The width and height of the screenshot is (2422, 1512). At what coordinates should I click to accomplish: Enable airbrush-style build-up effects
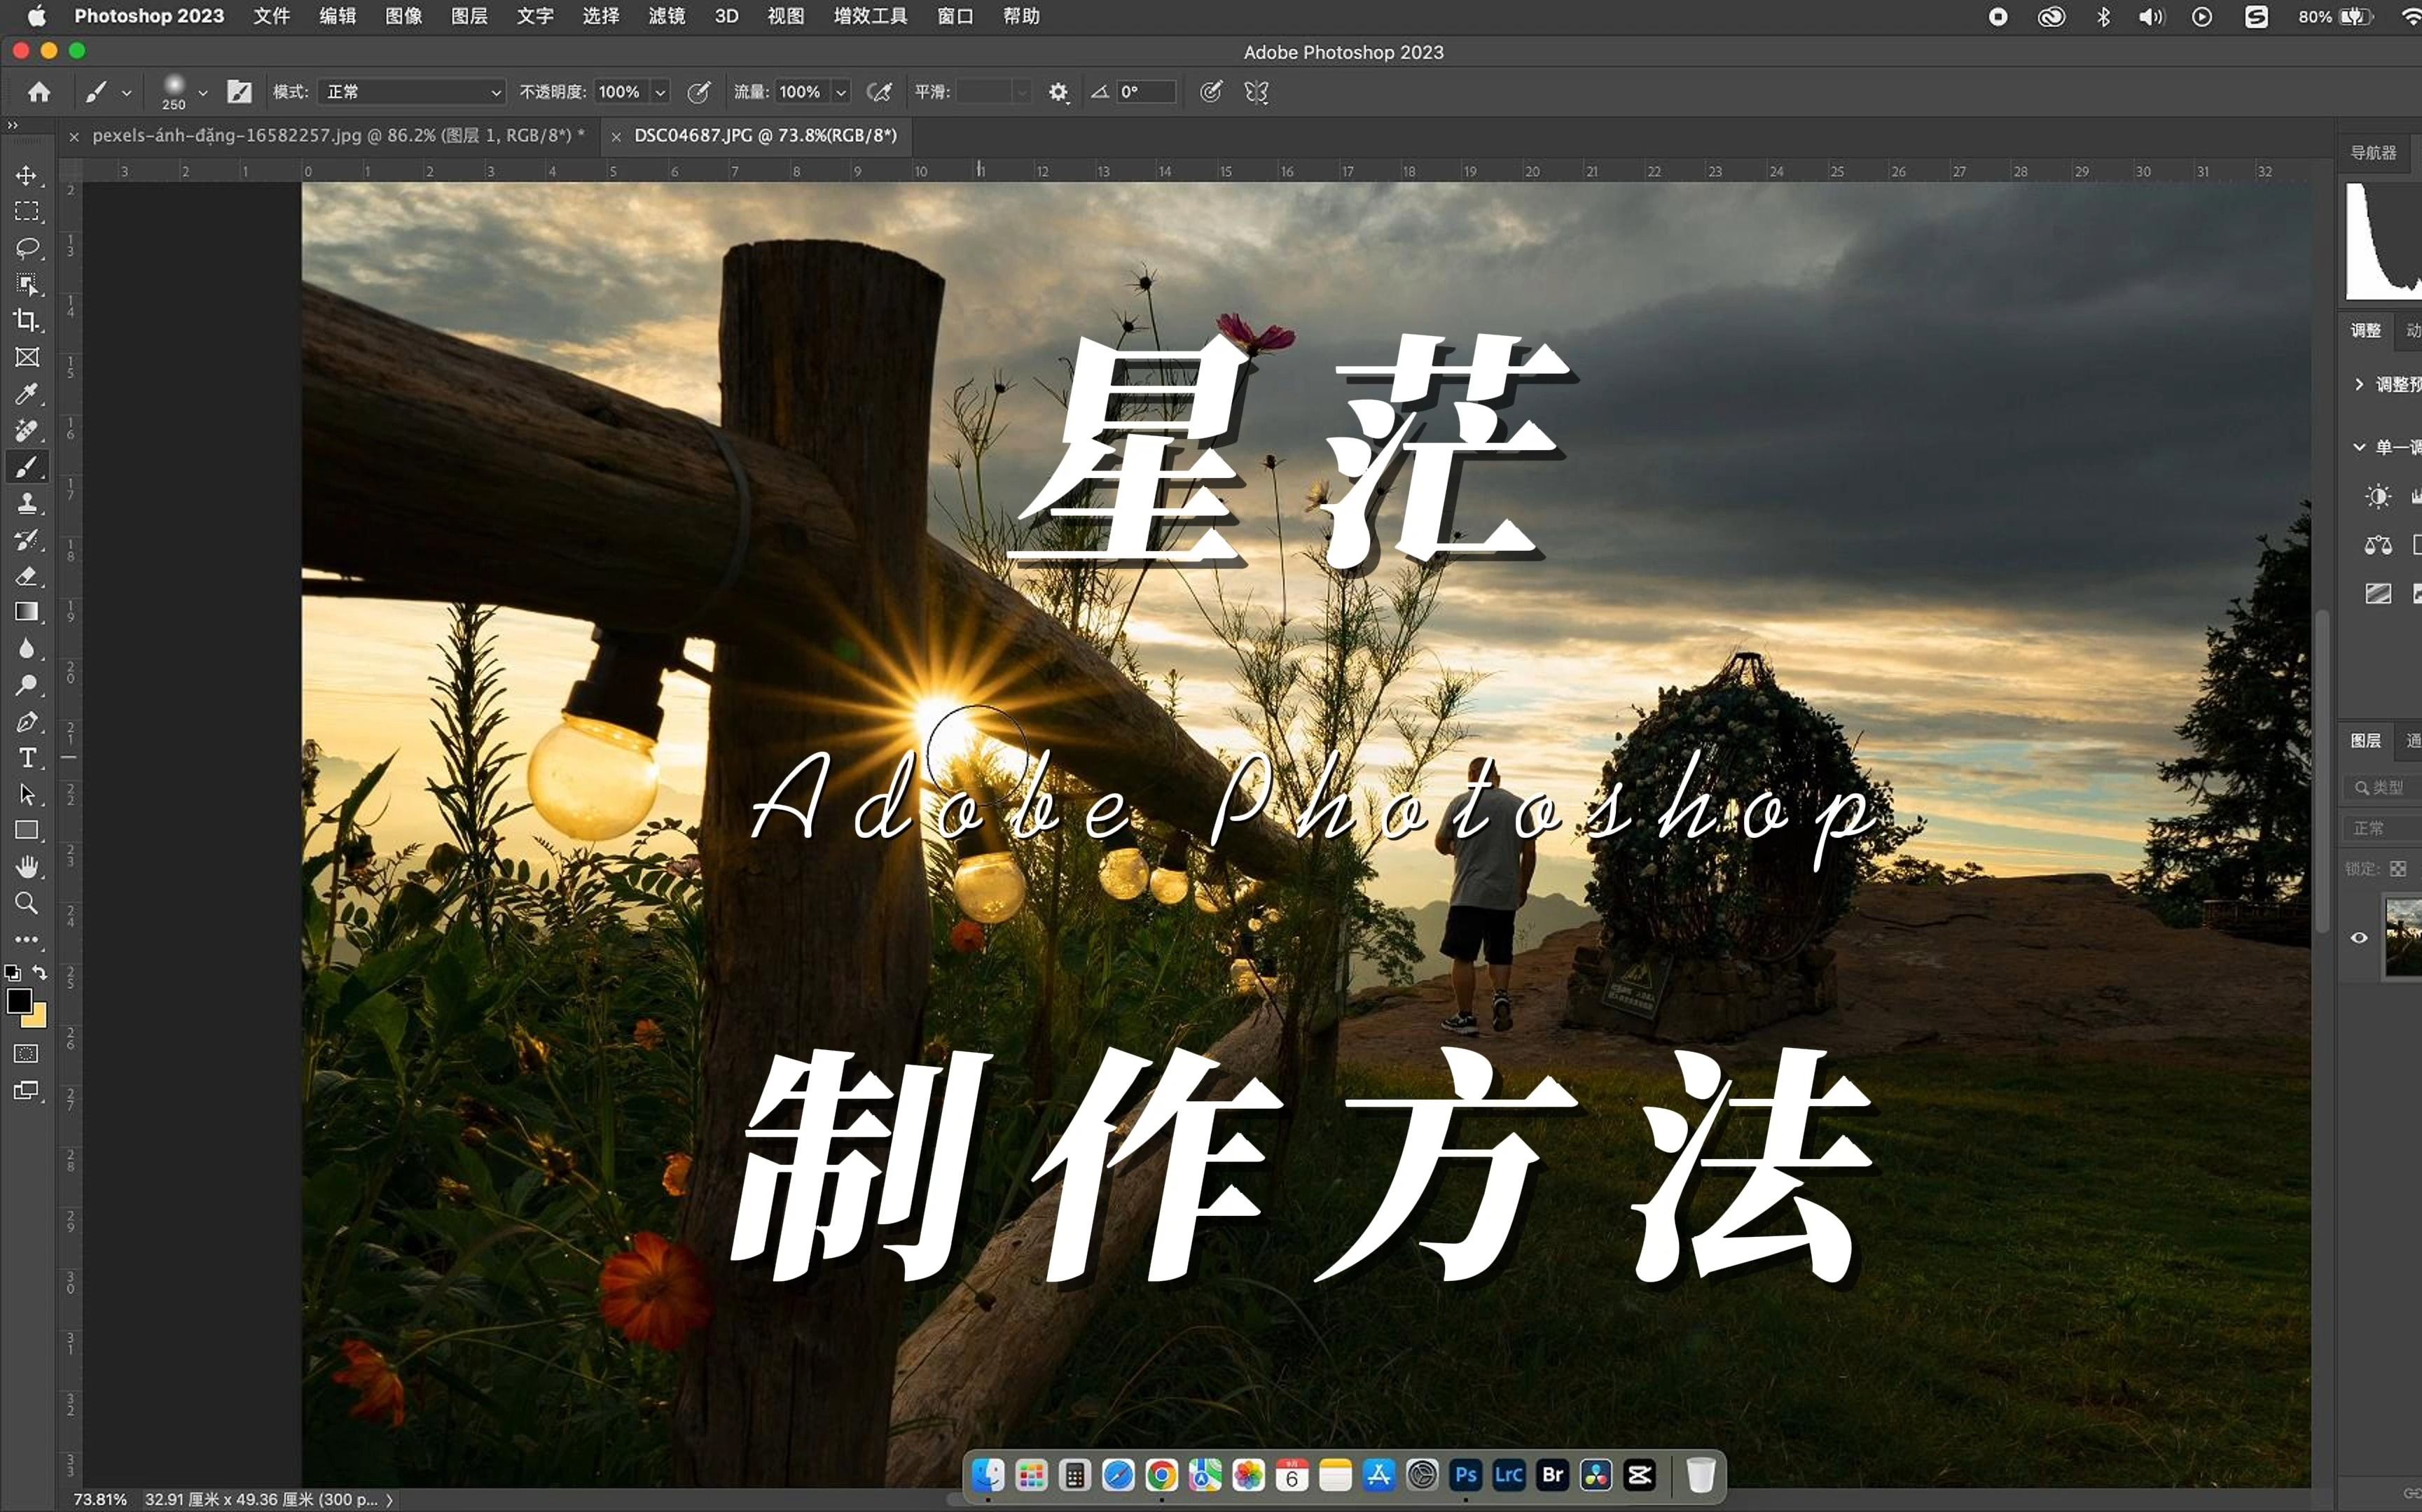pyautogui.click(x=880, y=92)
